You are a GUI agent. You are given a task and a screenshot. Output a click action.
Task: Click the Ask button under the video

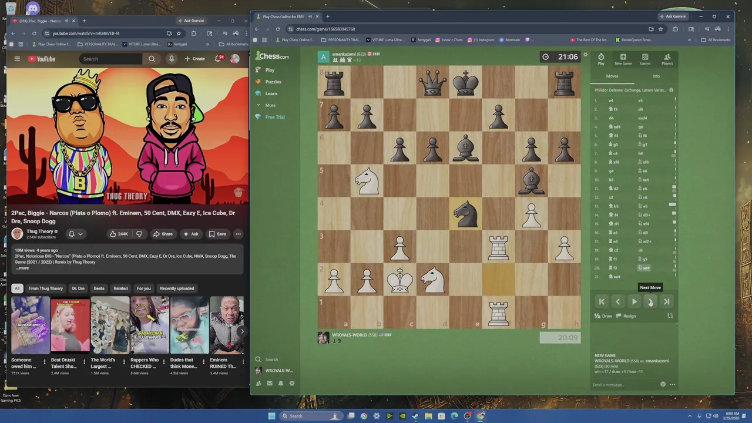click(190, 234)
